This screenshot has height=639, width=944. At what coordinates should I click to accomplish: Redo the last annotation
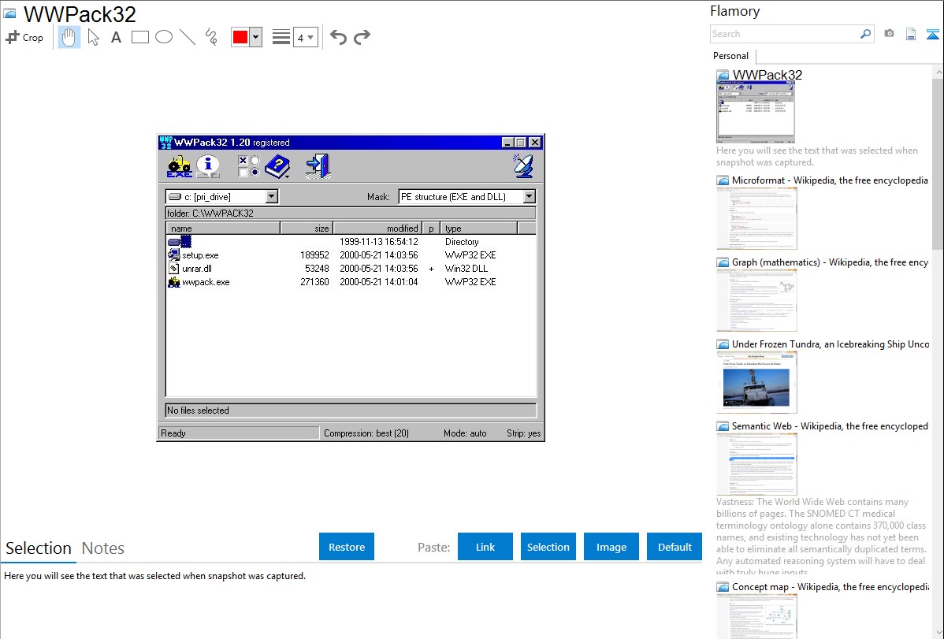coord(362,37)
